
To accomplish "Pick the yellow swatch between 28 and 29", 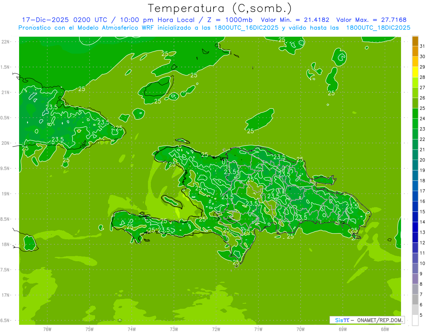I will pyautogui.click(x=415, y=72).
